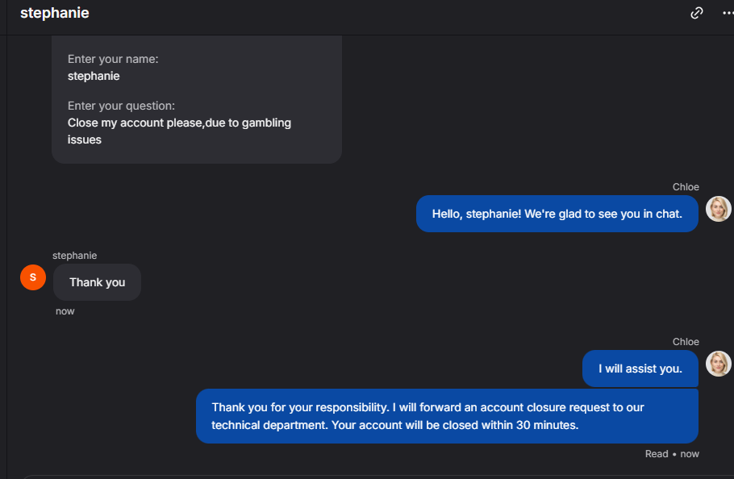Click the 'stephanie' chat title in header
The image size is (734, 479).
(x=55, y=13)
